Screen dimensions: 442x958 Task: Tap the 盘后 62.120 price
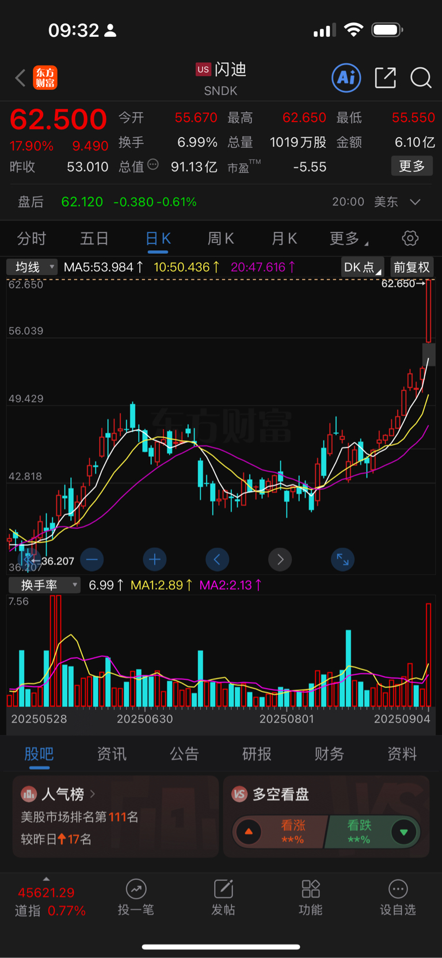pyautogui.click(x=82, y=202)
